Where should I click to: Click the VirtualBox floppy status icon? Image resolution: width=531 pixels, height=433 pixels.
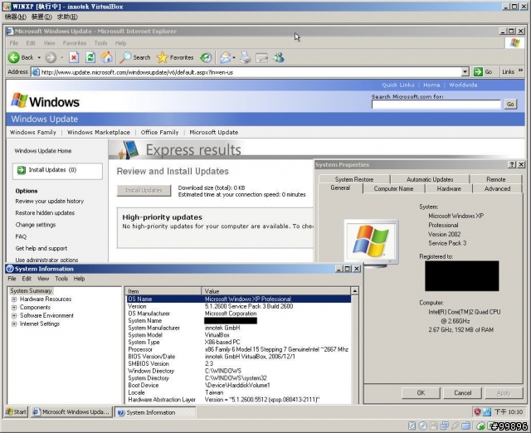point(433,426)
